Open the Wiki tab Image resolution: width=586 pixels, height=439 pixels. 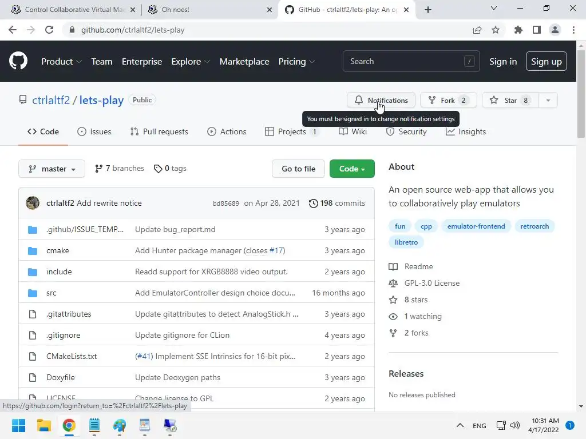(353, 132)
